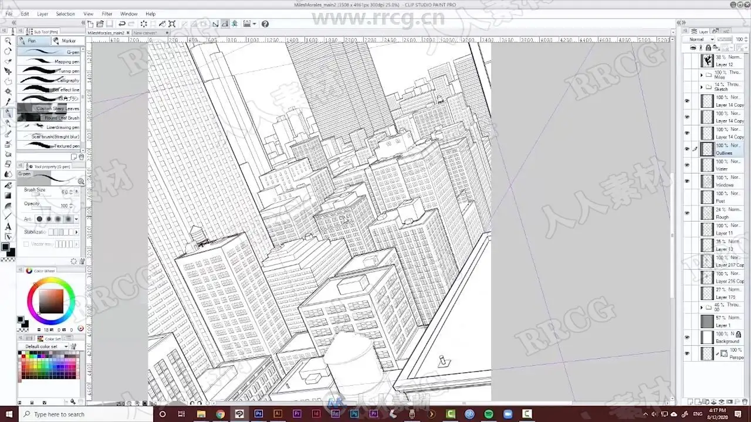Click the Edit color set icon
Viewport: 751px width, 422px height.
click(x=73, y=346)
